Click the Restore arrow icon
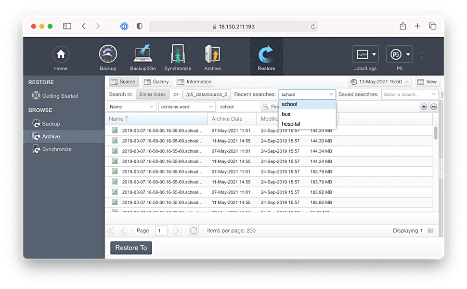The image size is (467, 289). 266,54
